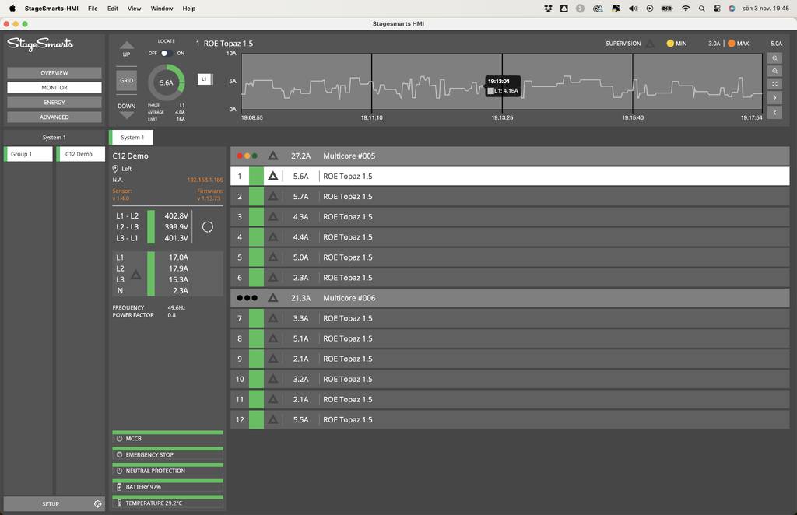Open the View menu
Viewport: 797px width, 515px height.
tap(134, 9)
